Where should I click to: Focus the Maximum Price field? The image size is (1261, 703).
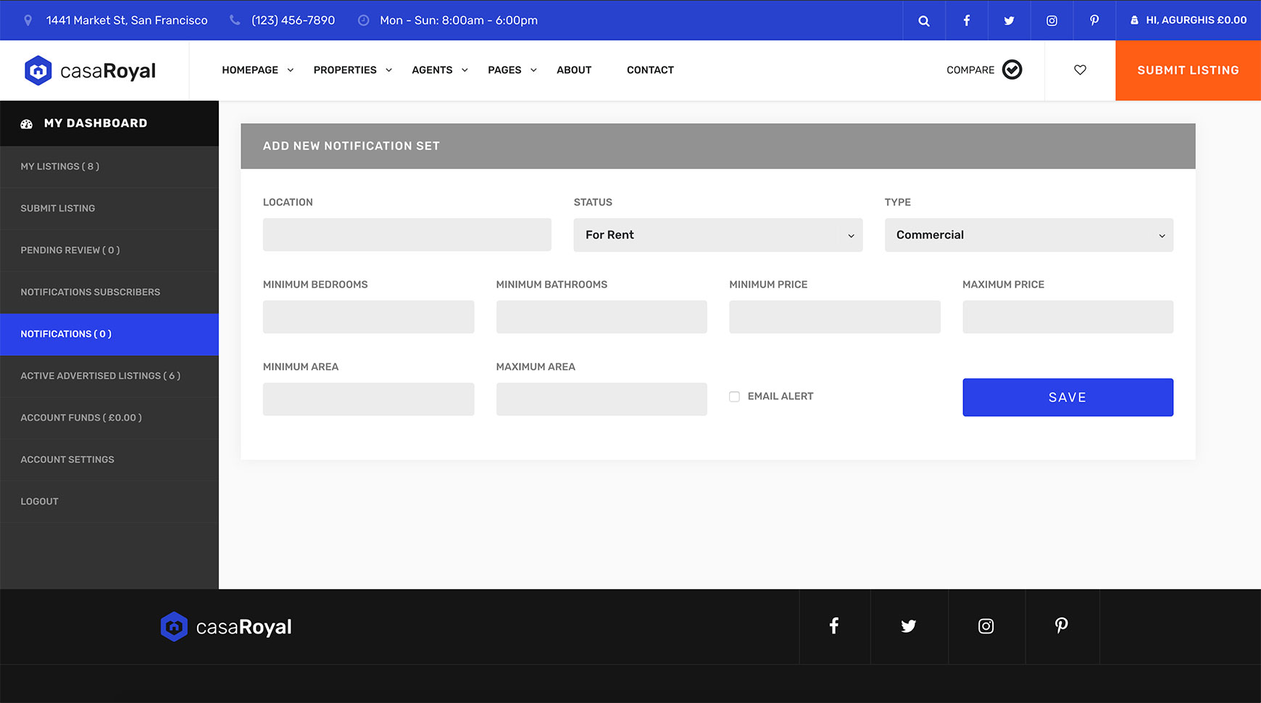pos(1068,317)
